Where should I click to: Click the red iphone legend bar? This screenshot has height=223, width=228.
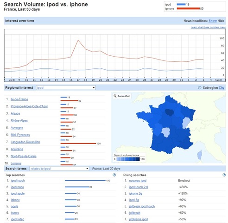(188, 8)
